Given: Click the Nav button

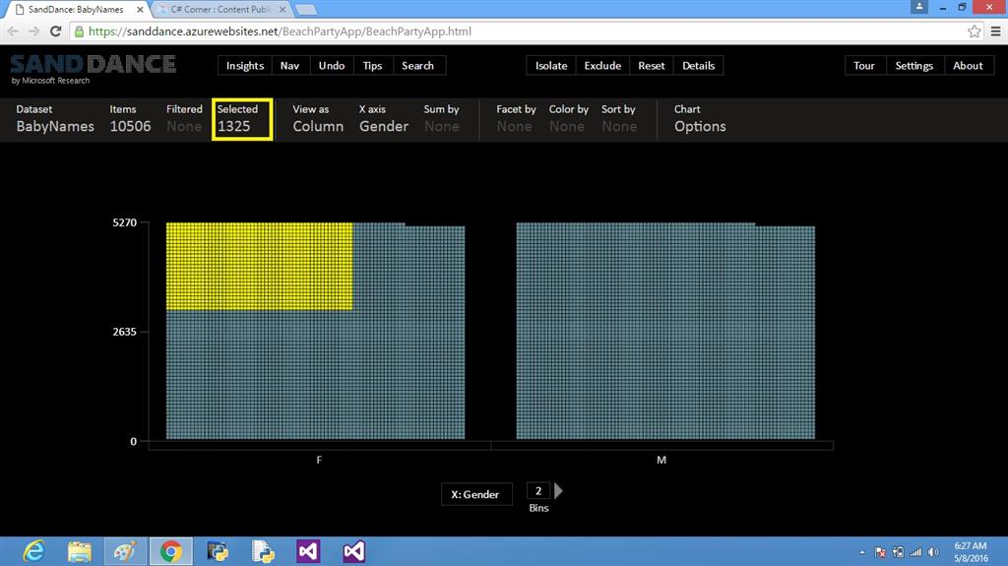Looking at the screenshot, I should (290, 66).
